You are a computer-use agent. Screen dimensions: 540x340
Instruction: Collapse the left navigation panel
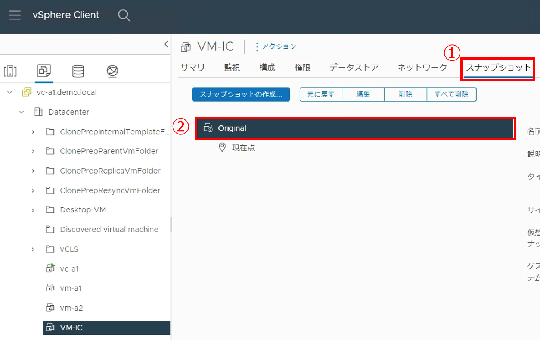coord(166,44)
